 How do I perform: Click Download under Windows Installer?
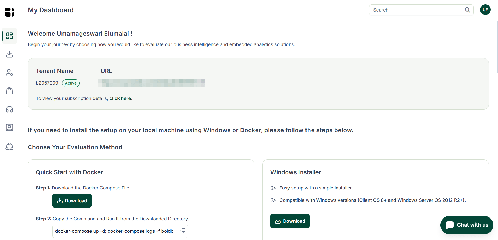(290, 221)
